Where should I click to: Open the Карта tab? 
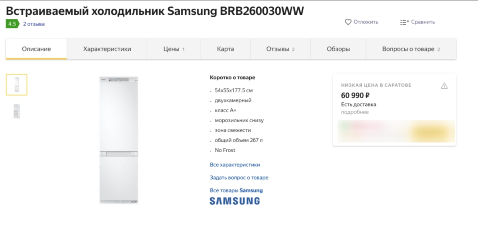[225, 49]
